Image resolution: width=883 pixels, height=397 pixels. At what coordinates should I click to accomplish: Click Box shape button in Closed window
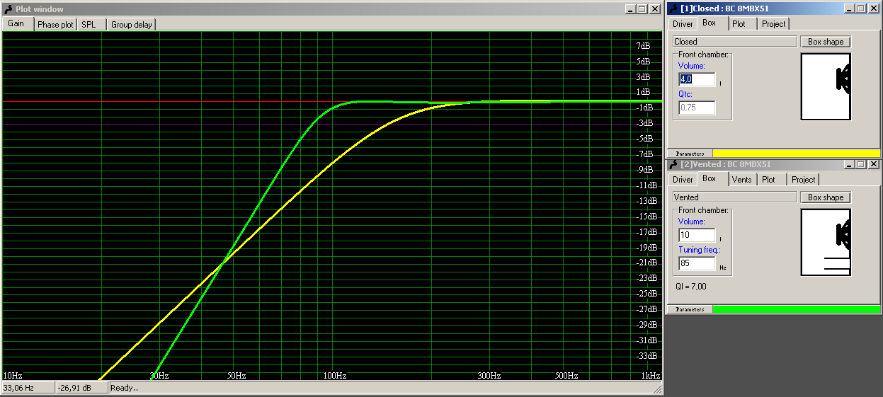[826, 42]
